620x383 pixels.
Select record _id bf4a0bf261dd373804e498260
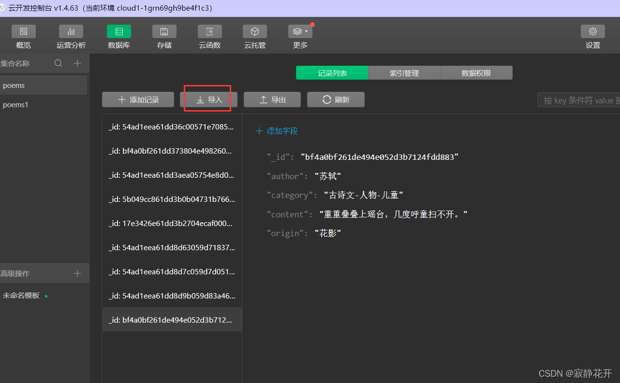click(172, 151)
